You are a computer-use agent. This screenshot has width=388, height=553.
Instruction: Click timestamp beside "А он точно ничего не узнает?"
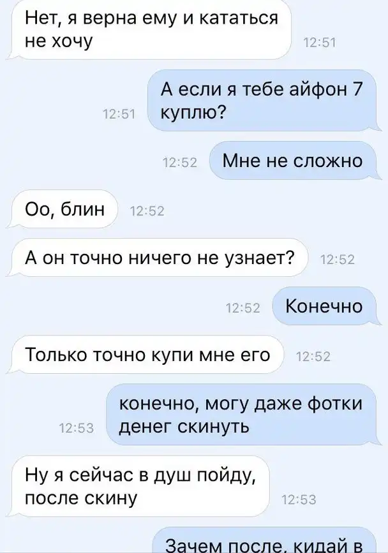coord(337,260)
